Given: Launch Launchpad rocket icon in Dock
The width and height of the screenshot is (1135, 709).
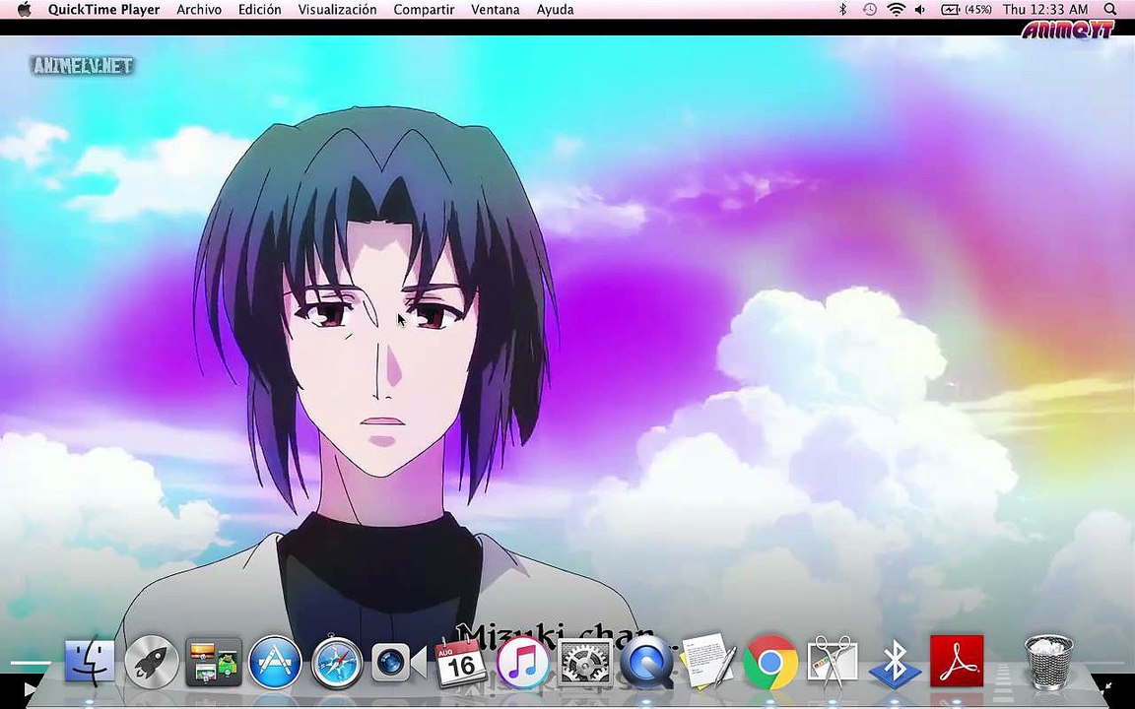Looking at the screenshot, I should [x=152, y=662].
